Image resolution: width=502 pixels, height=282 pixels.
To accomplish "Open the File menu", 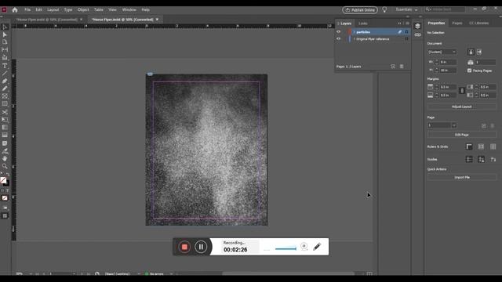I will coord(27,9).
